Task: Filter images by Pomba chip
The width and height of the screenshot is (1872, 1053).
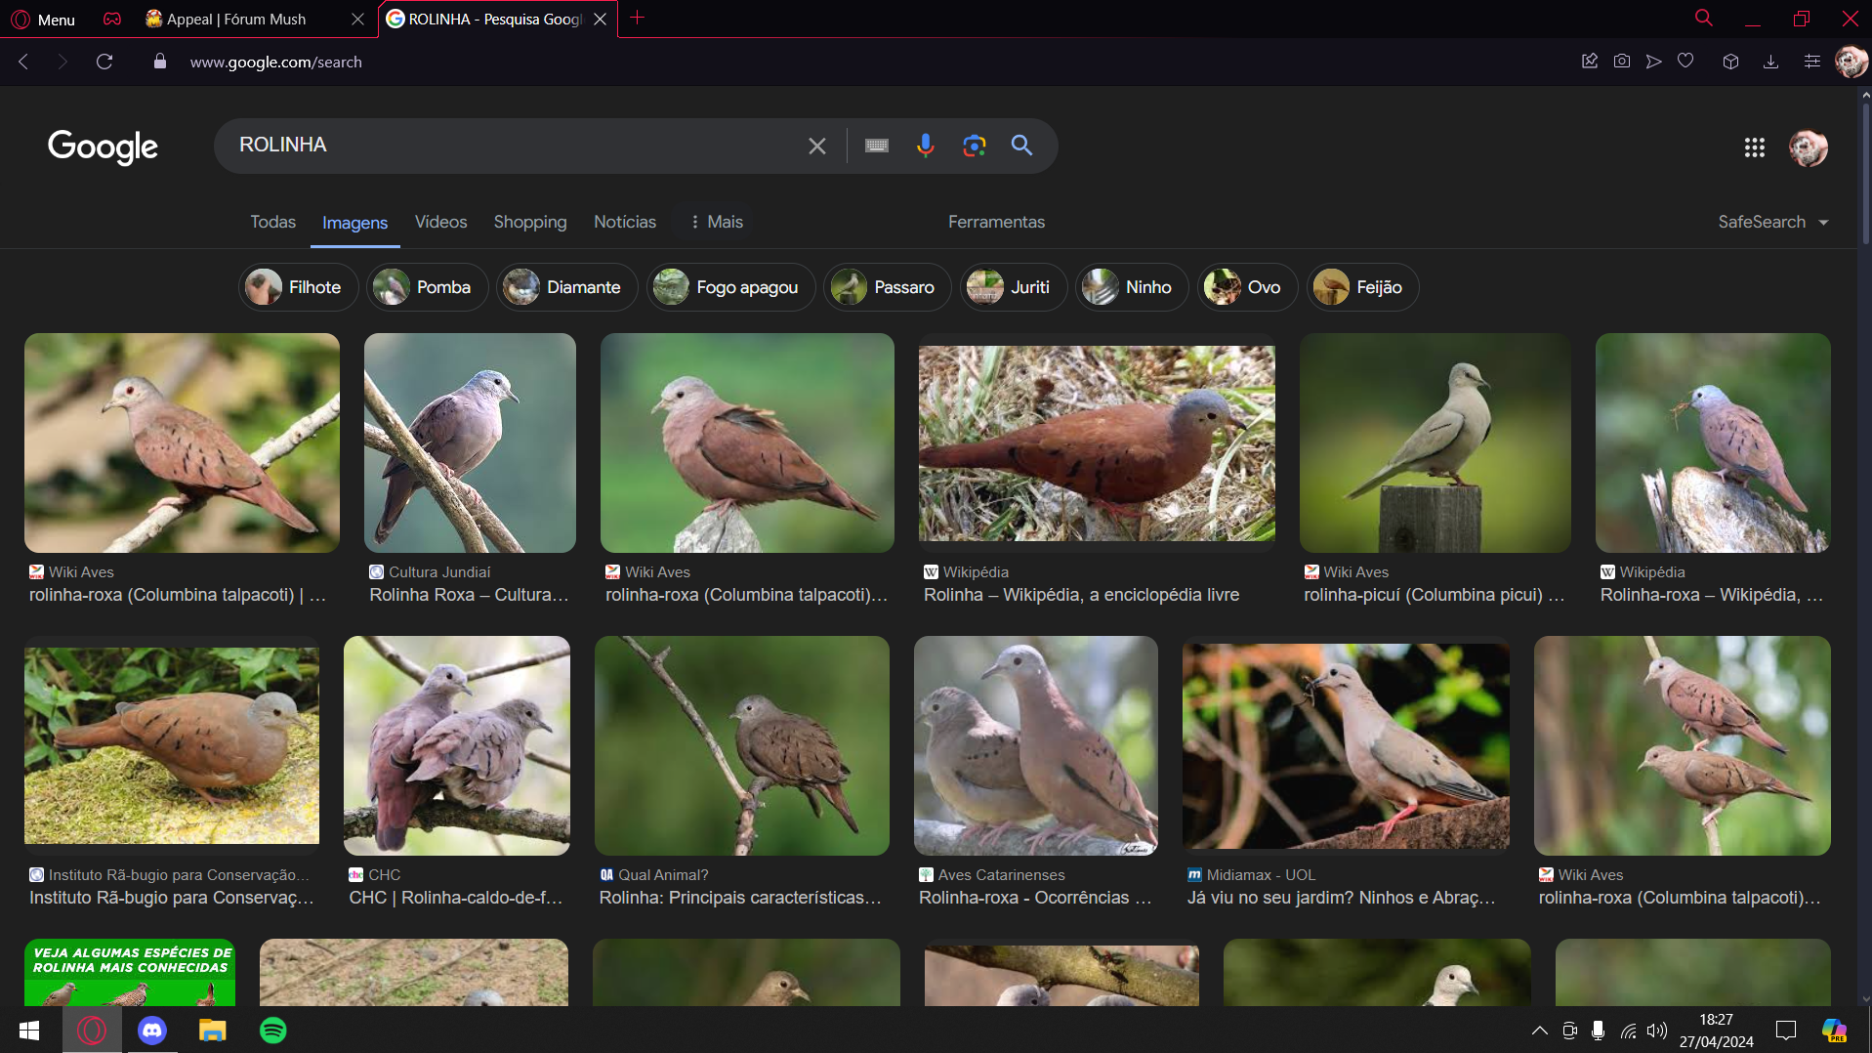Action: (427, 287)
